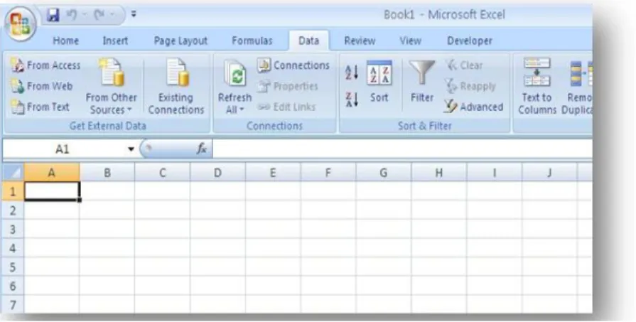Sort Z to A descending
Image resolution: width=636 pixels, height=322 pixels.
(x=351, y=100)
